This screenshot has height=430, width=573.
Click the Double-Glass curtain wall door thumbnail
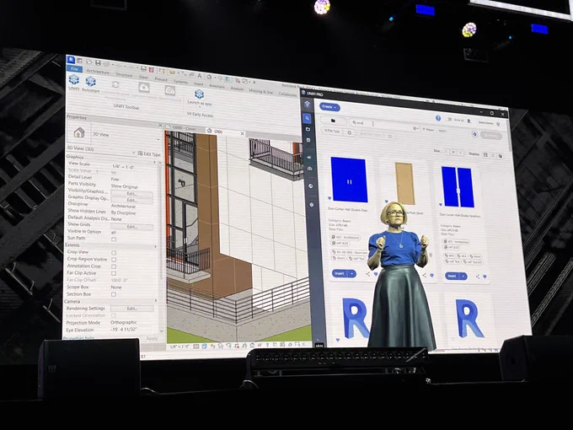(x=349, y=180)
